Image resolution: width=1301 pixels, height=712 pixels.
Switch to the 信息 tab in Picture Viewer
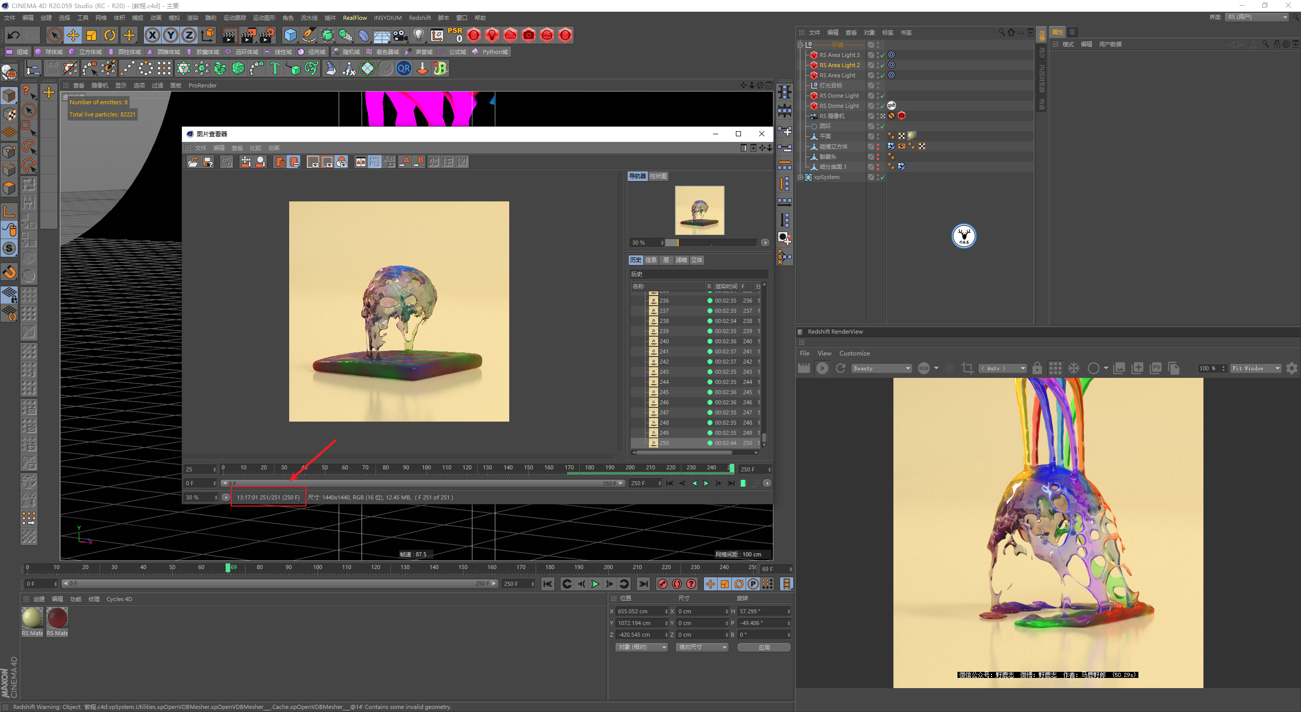click(x=651, y=260)
